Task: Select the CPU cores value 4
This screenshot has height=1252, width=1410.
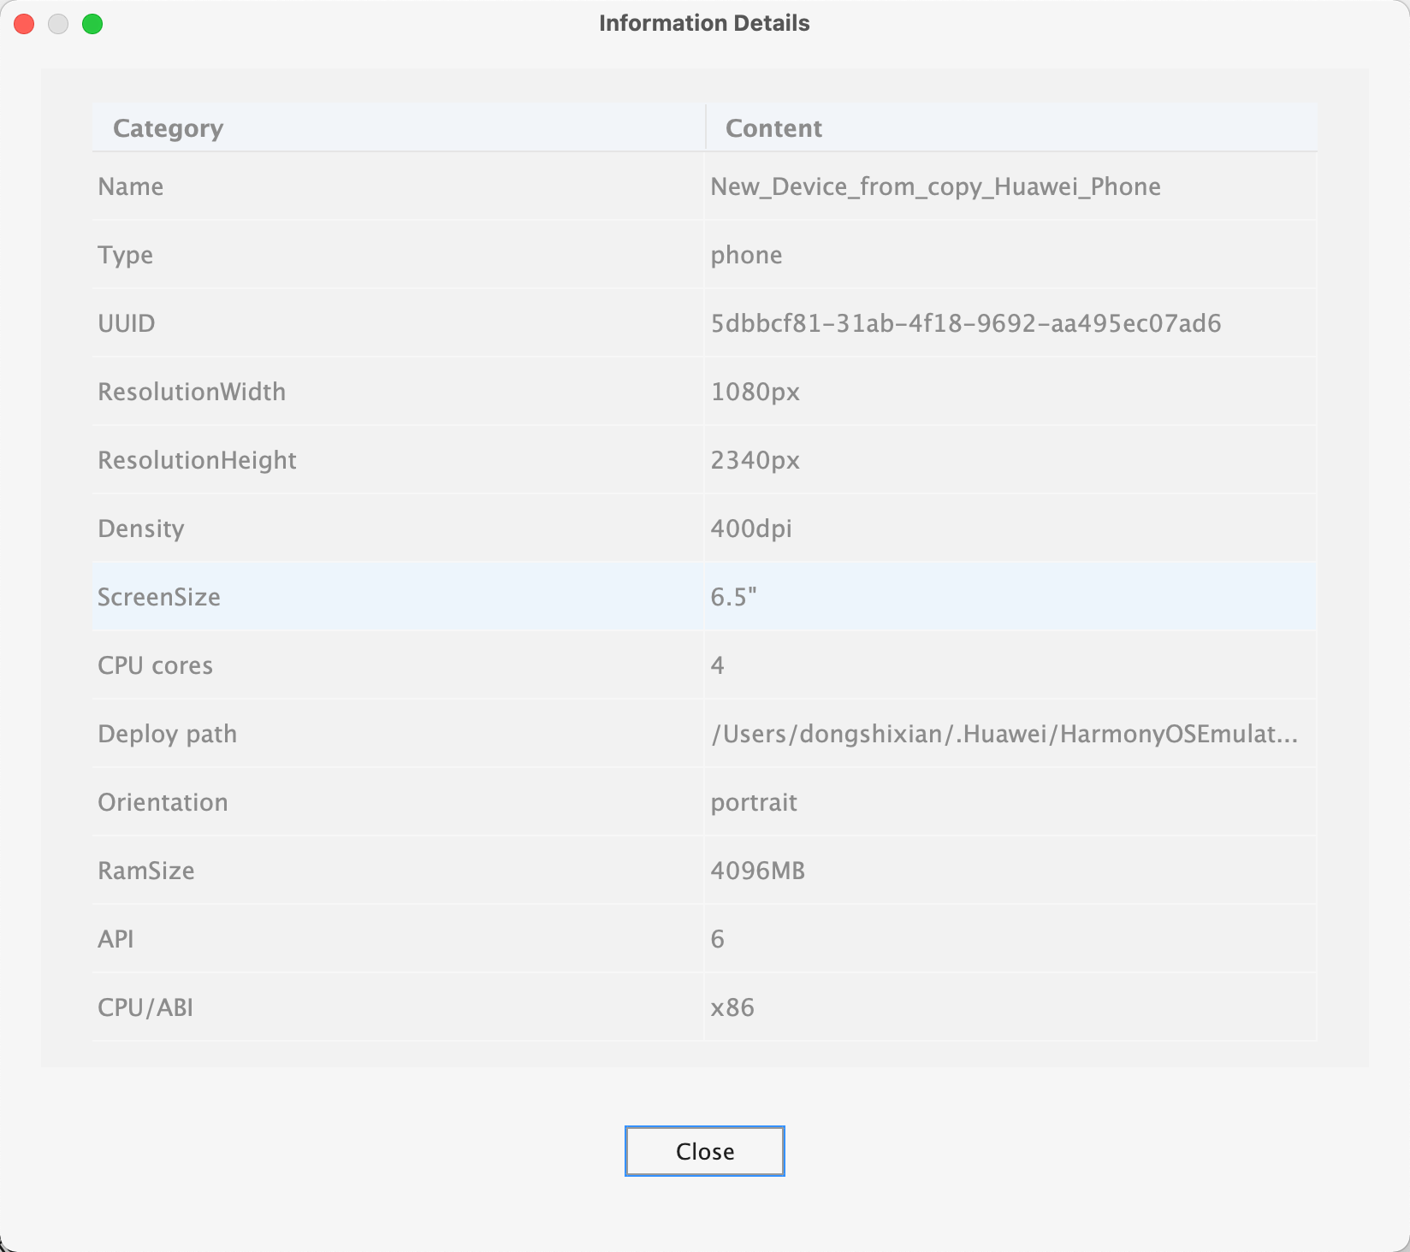Action: (718, 665)
